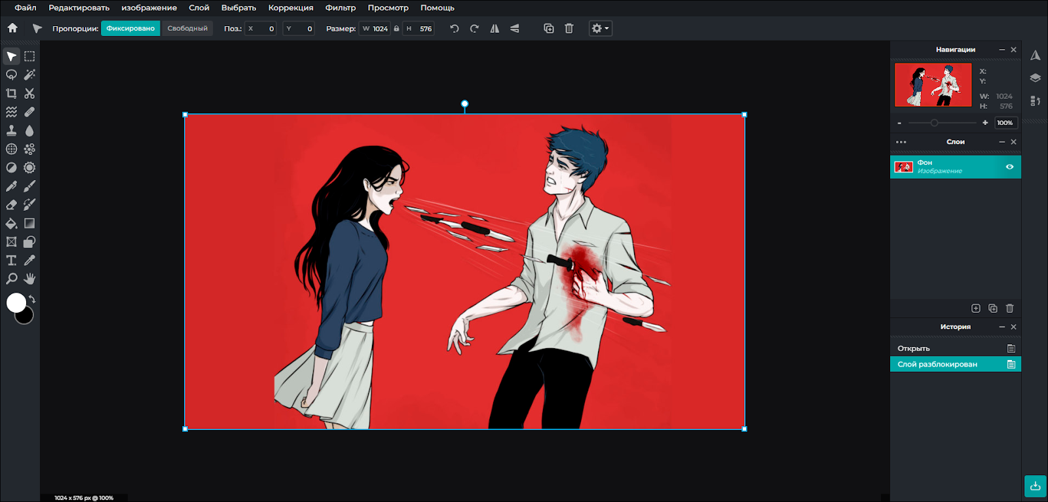Open the Фильтр menu

pos(340,8)
